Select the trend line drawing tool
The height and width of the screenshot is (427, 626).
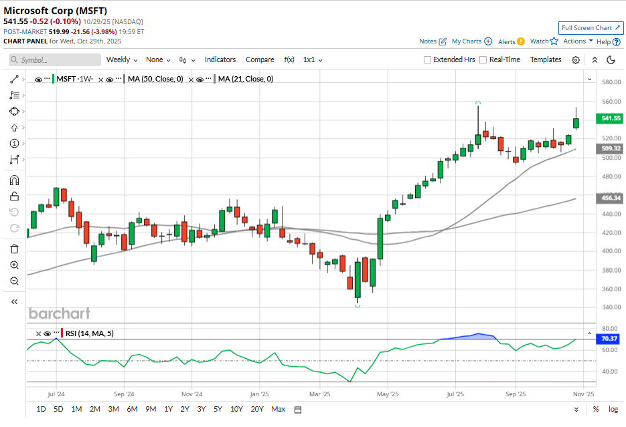click(x=14, y=79)
